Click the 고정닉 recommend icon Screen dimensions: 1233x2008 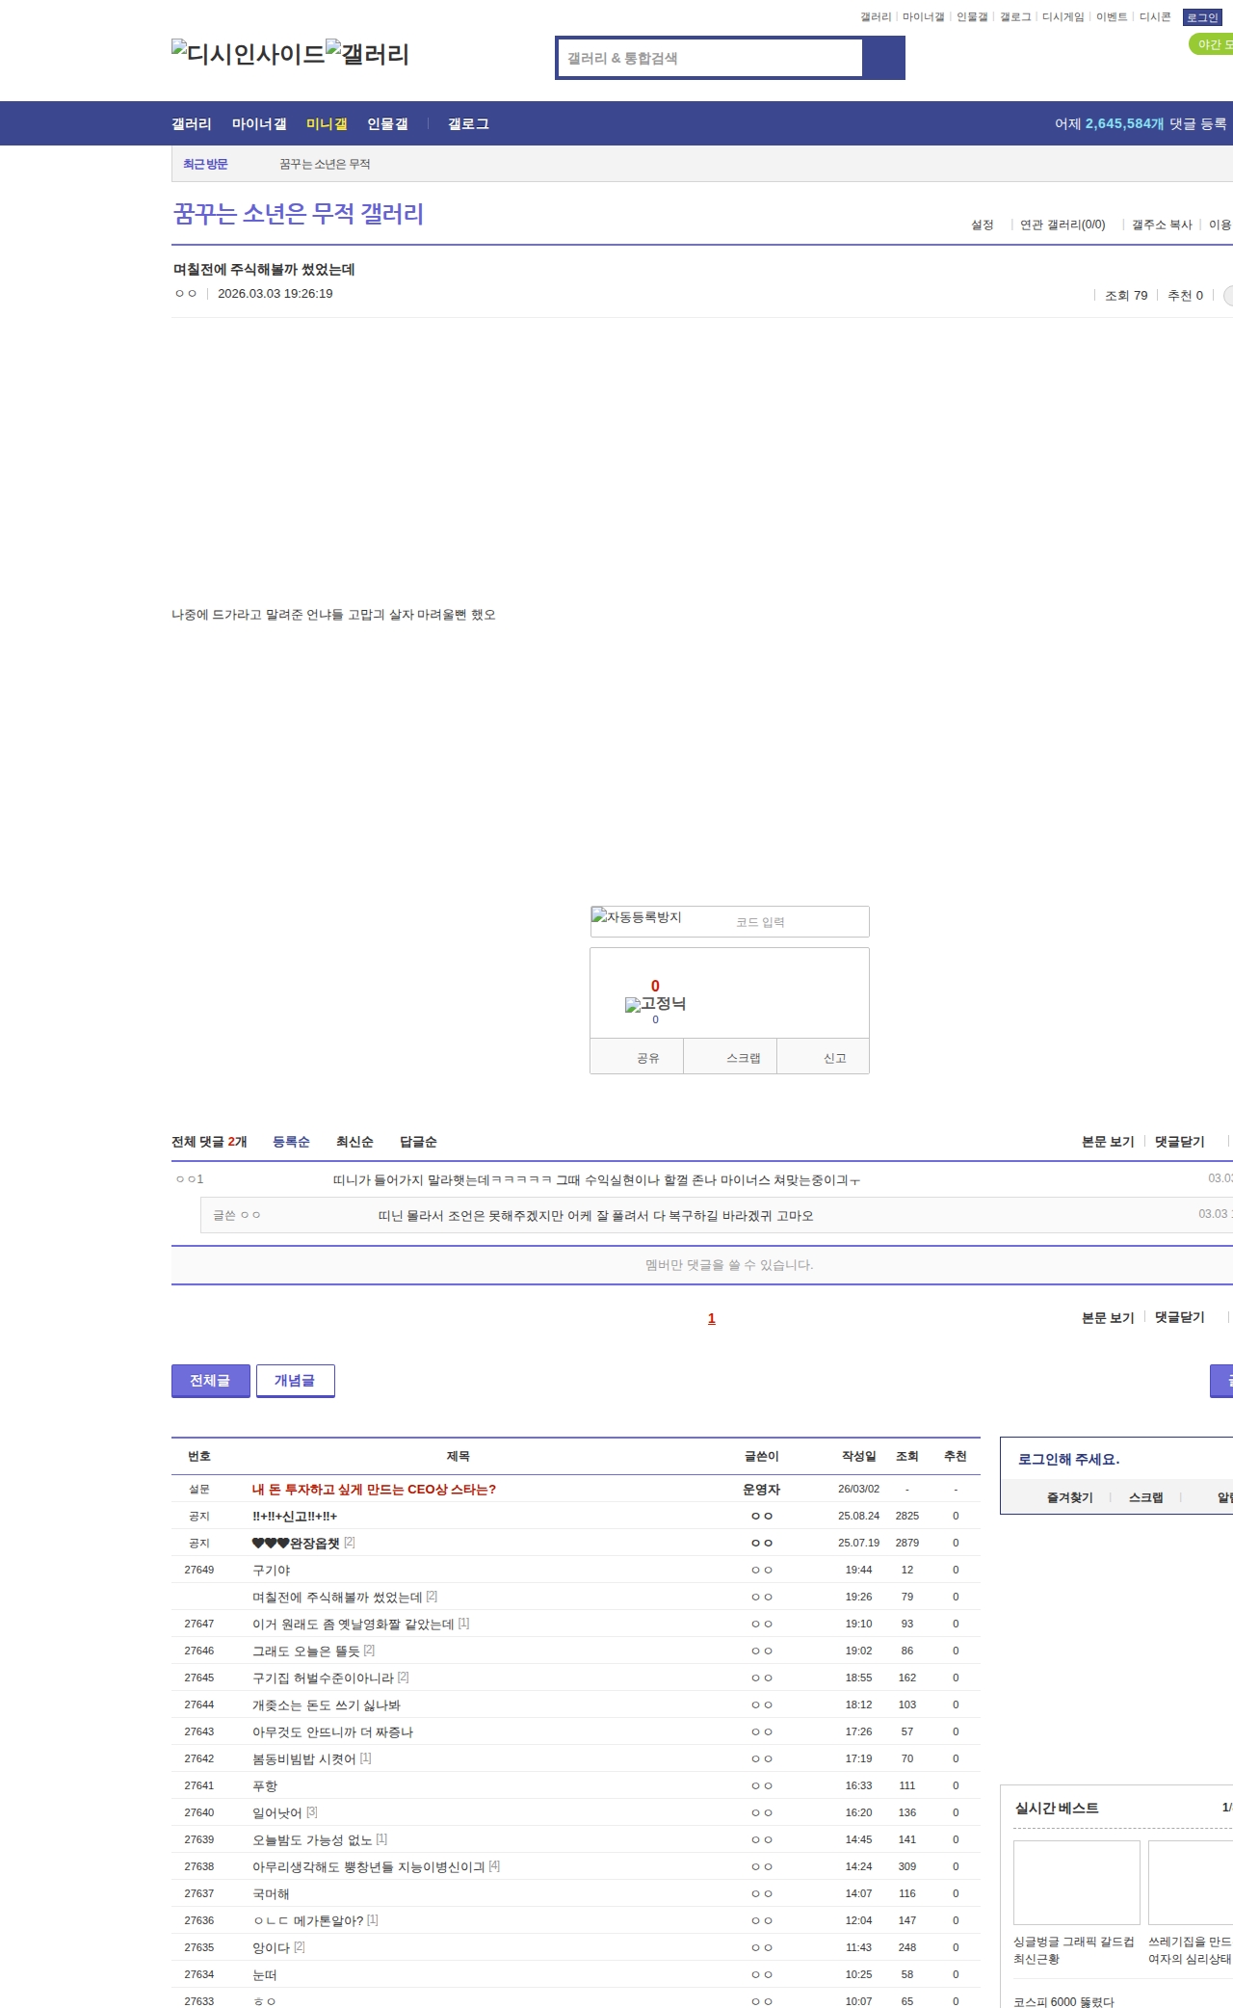655,1004
